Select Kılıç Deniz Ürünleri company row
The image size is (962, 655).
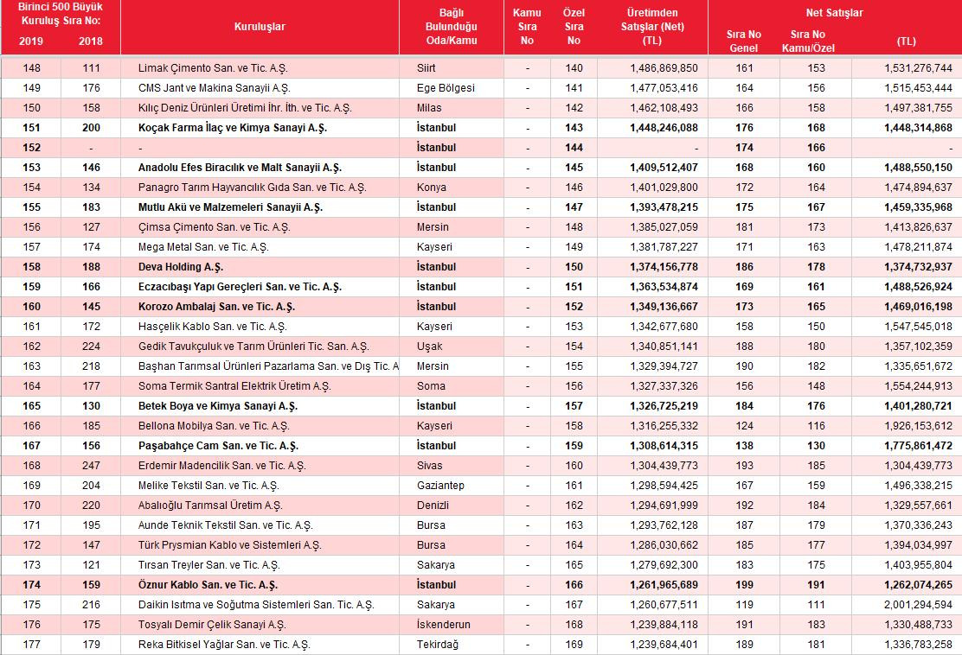pos(245,108)
